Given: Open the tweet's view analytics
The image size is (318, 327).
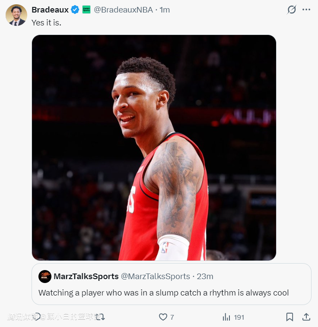Looking at the screenshot, I should 226,317.
